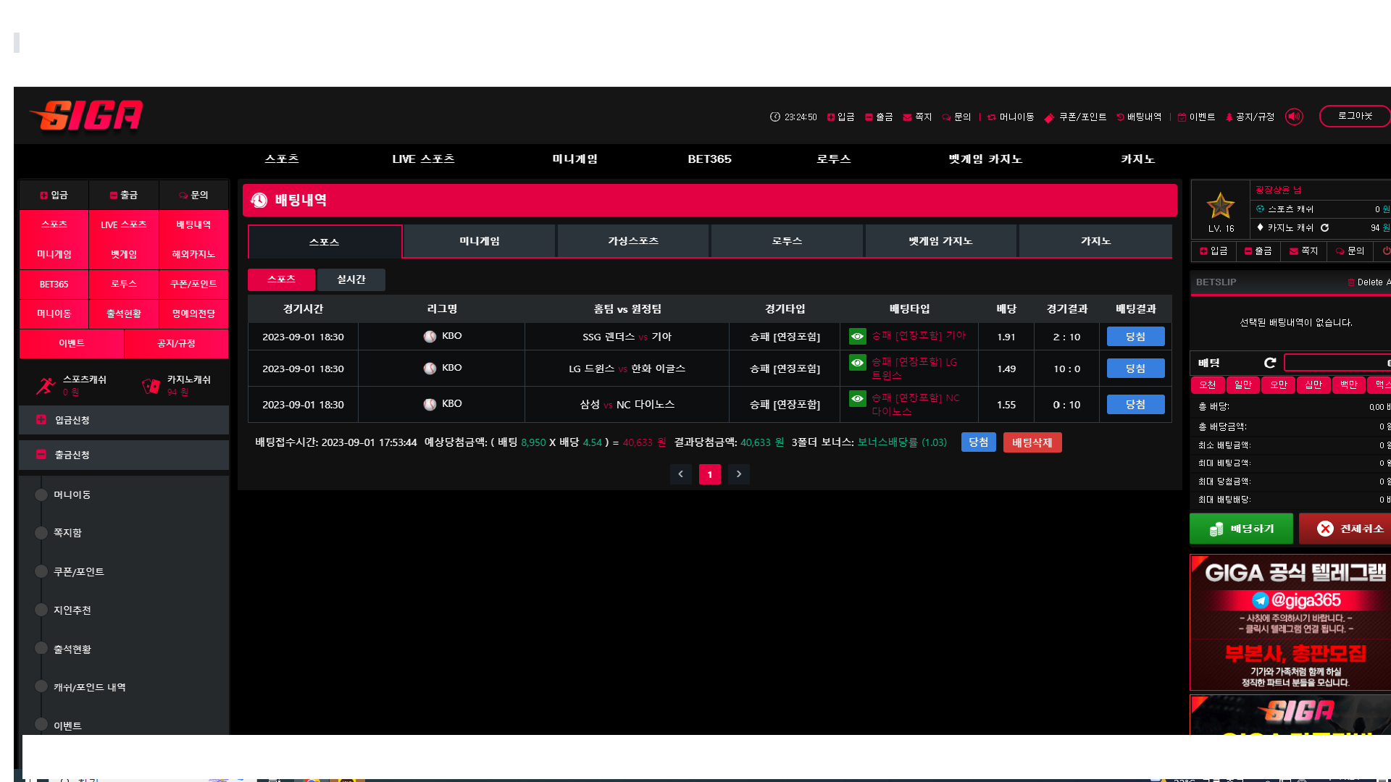The height and width of the screenshot is (782, 1391).
Task: Click 입금 in the user panel shortcuts
Action: click(1214, 251)
